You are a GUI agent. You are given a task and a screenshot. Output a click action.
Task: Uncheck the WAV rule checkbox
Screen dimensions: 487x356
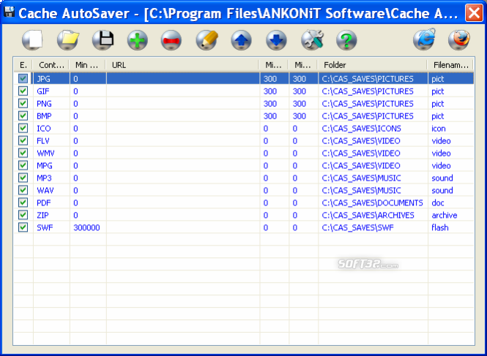click(23, 190)
